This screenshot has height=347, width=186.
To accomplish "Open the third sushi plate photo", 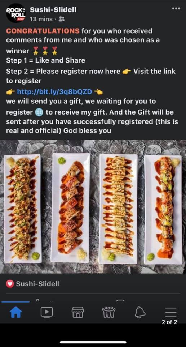I will click(118, 209).
